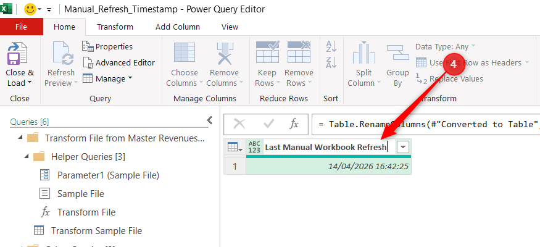Select the Transform Sample File query
Image resolution: width=540 pixels, height=247 pixels.
tap(88, 231)
